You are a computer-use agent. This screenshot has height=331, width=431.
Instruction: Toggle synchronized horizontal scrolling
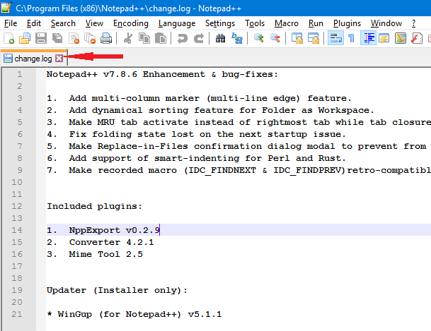314,38
